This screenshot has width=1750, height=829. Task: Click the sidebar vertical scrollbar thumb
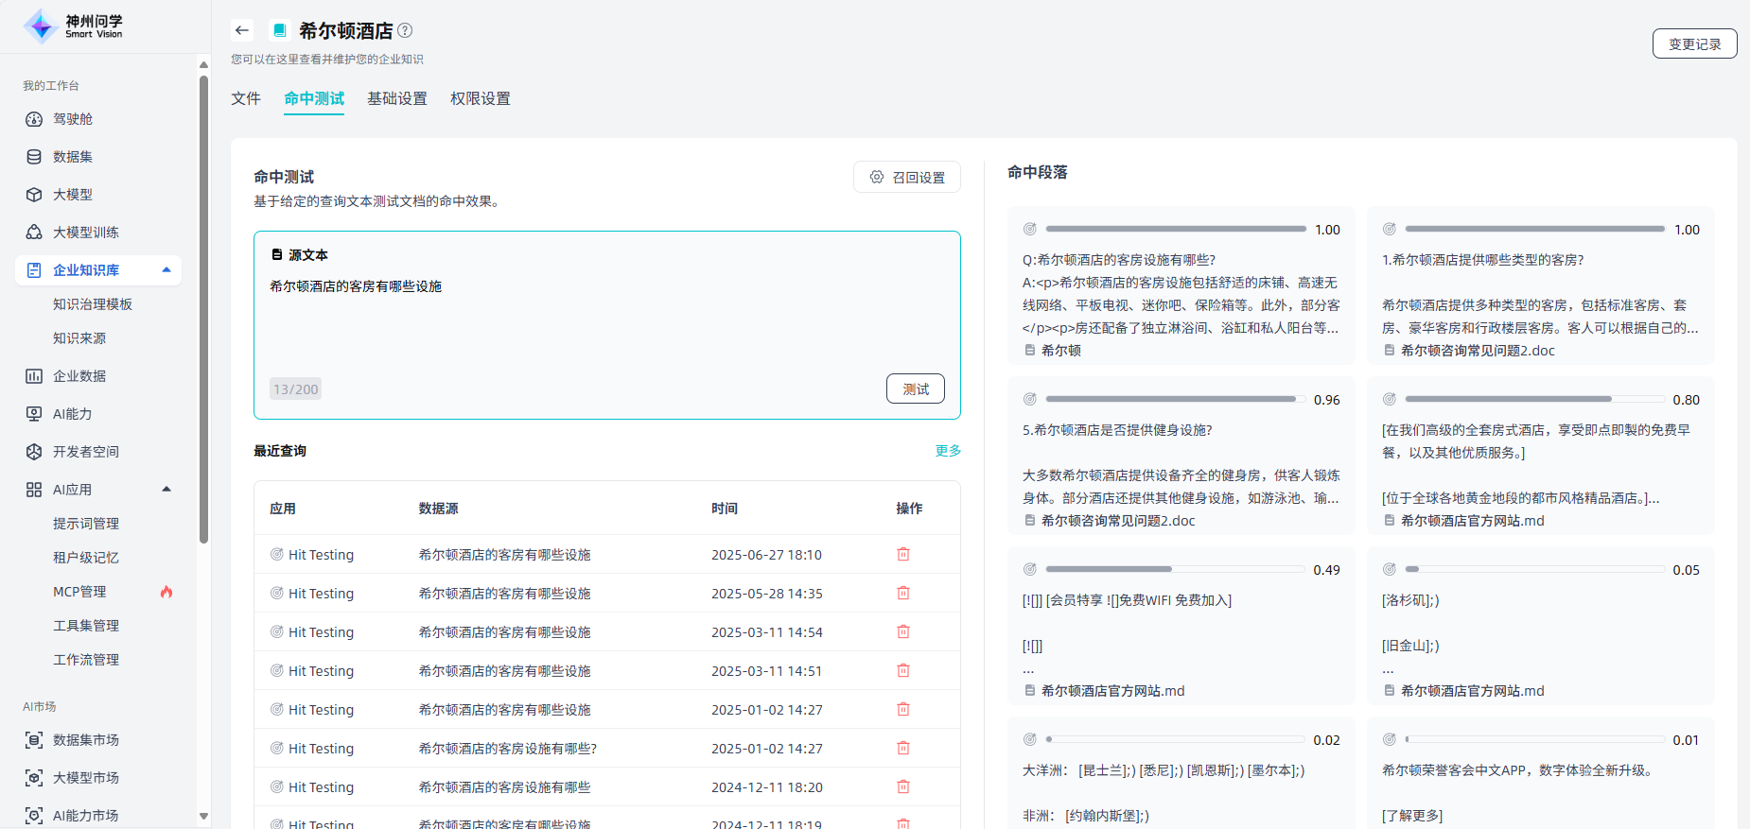203,310
